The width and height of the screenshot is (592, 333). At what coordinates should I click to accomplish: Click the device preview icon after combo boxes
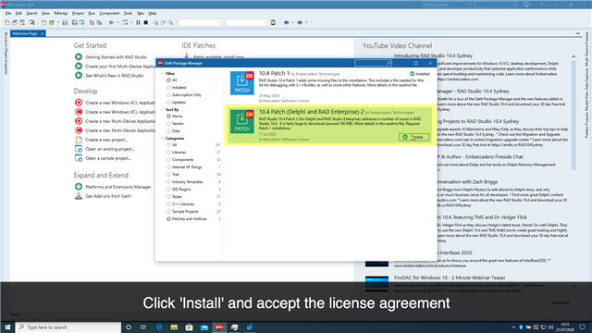pos(274,22)
